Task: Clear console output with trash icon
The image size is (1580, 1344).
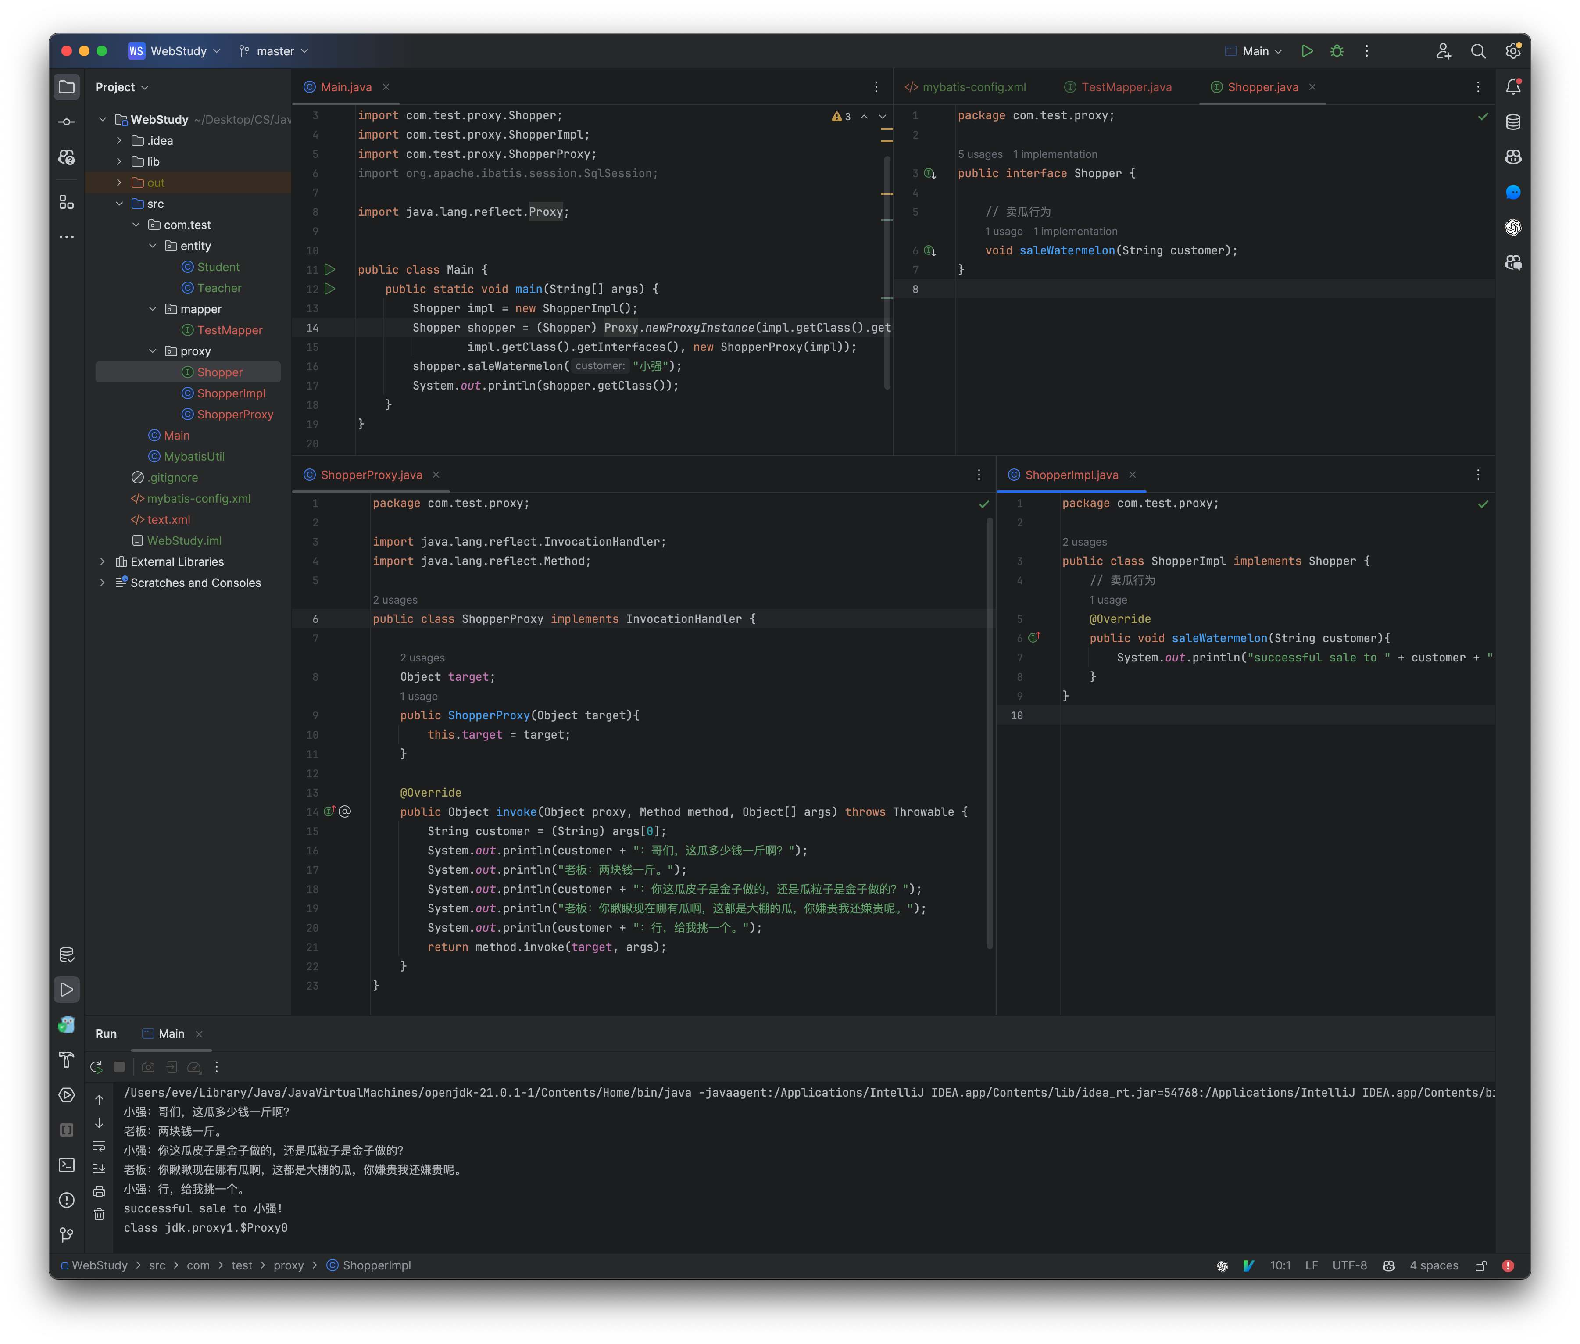Action: pos(99,1215)
